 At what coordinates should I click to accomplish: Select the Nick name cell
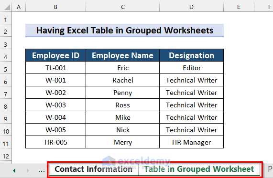pyautogui.click(x=122, y=130)
